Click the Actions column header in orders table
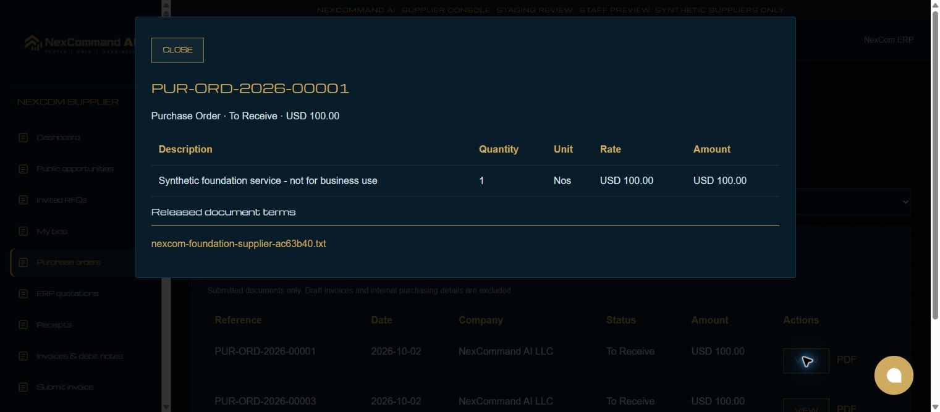 (x=801, y=320)
